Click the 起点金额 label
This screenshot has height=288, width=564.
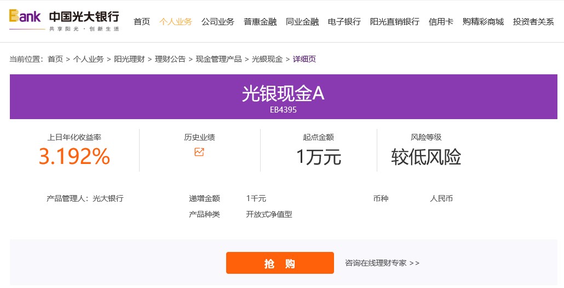(x=318, y=137)
